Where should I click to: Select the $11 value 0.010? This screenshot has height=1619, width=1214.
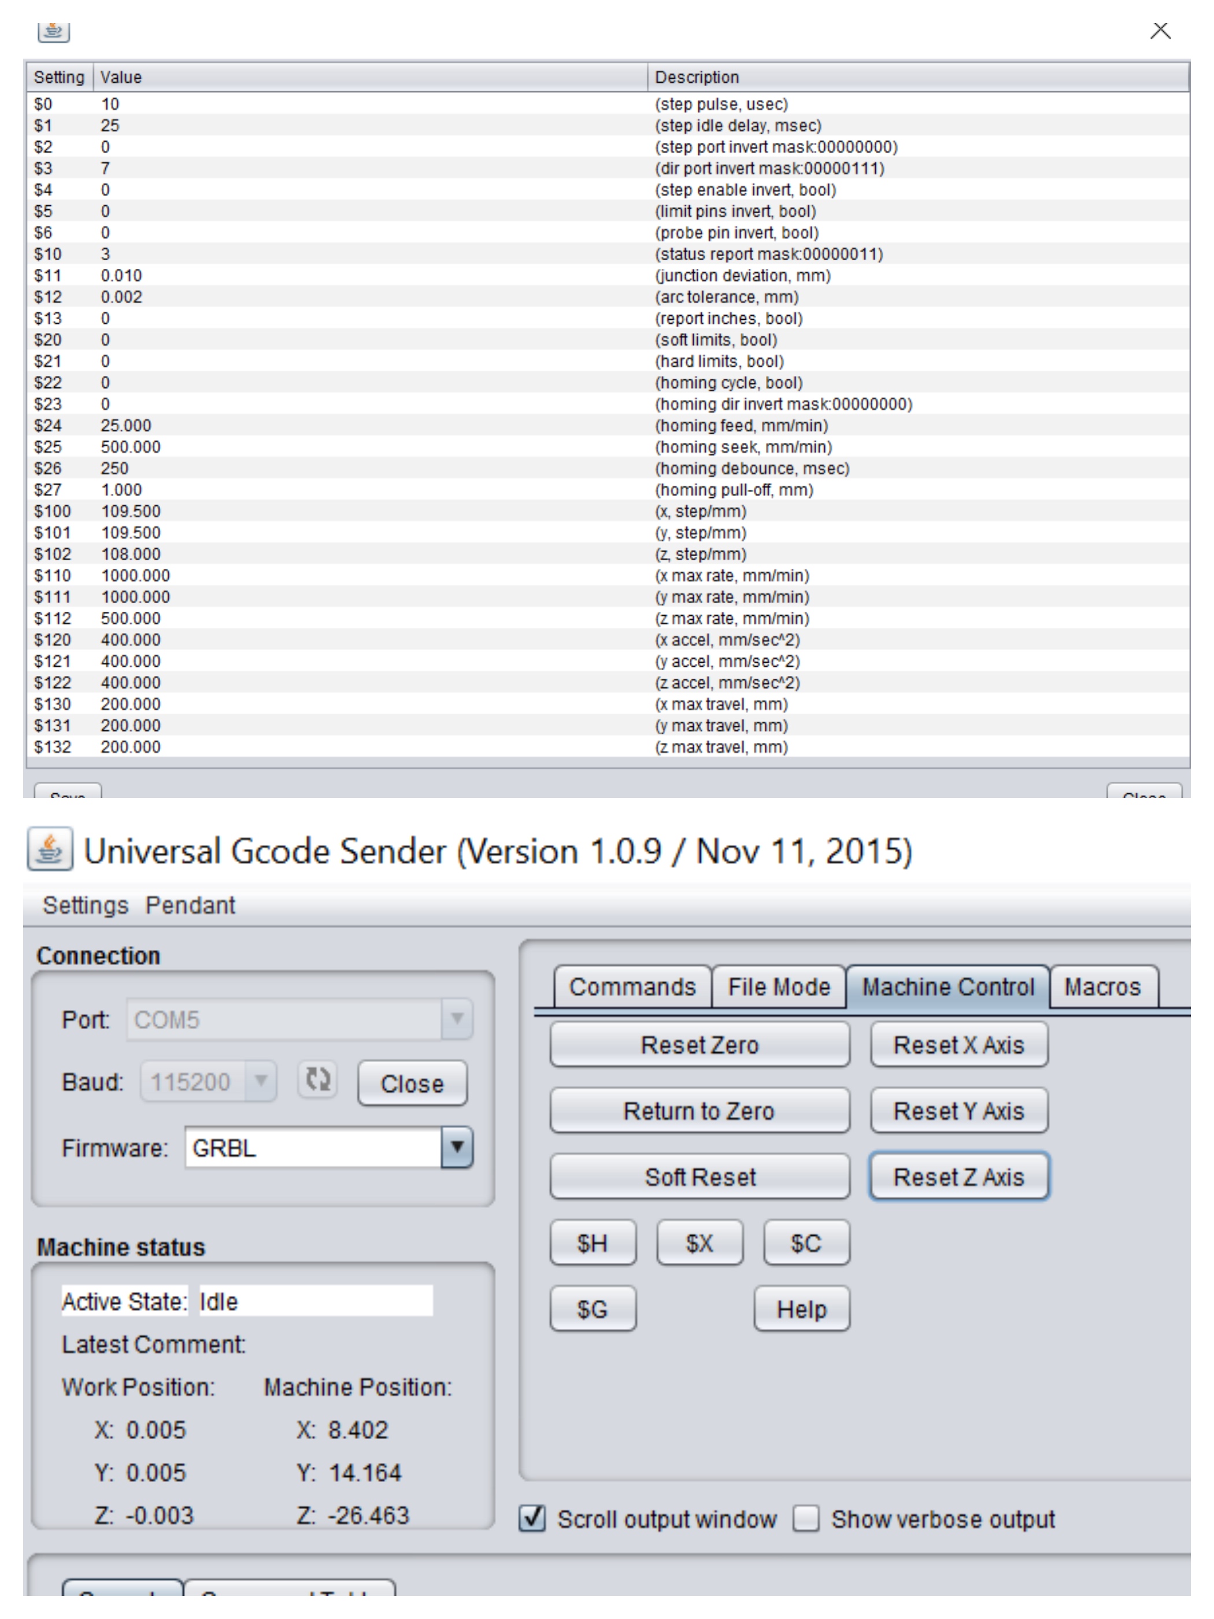[x=121, y=275]
